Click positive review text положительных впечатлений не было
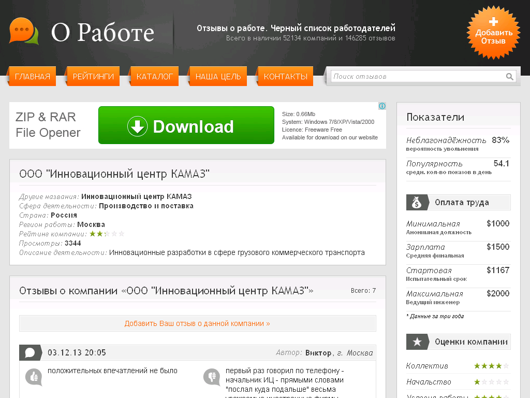 112,371
